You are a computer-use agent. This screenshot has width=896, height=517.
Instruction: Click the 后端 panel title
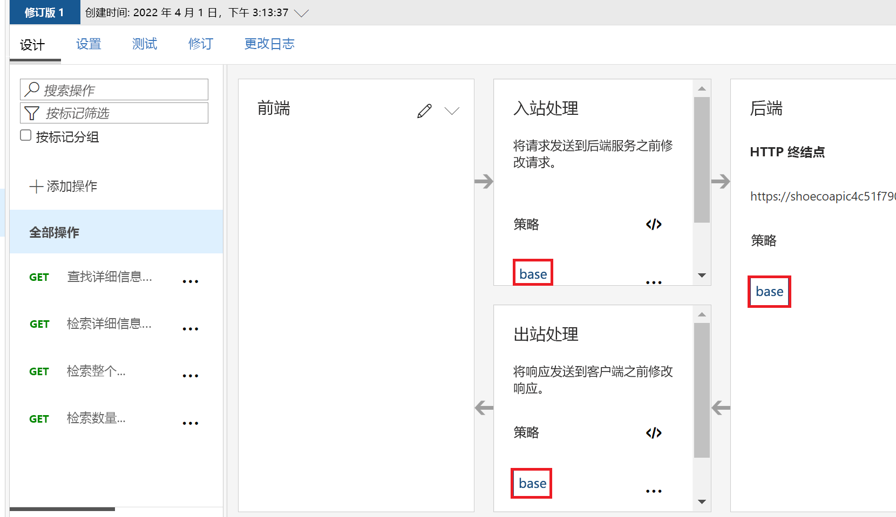(x=766, y=108)
